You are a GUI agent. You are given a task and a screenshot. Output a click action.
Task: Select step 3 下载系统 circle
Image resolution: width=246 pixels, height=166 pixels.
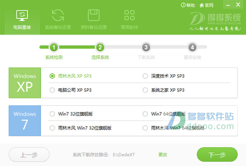tap(146, 47)
